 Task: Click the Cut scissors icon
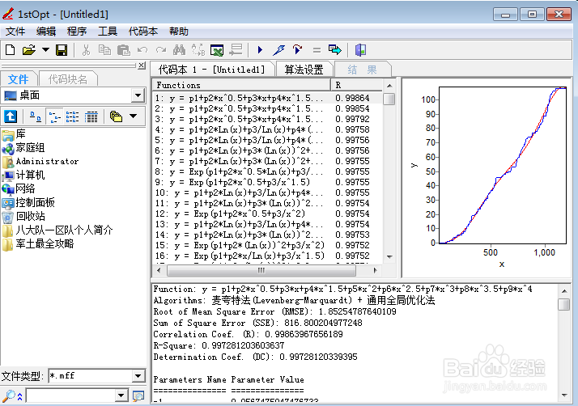coord(86,49)
